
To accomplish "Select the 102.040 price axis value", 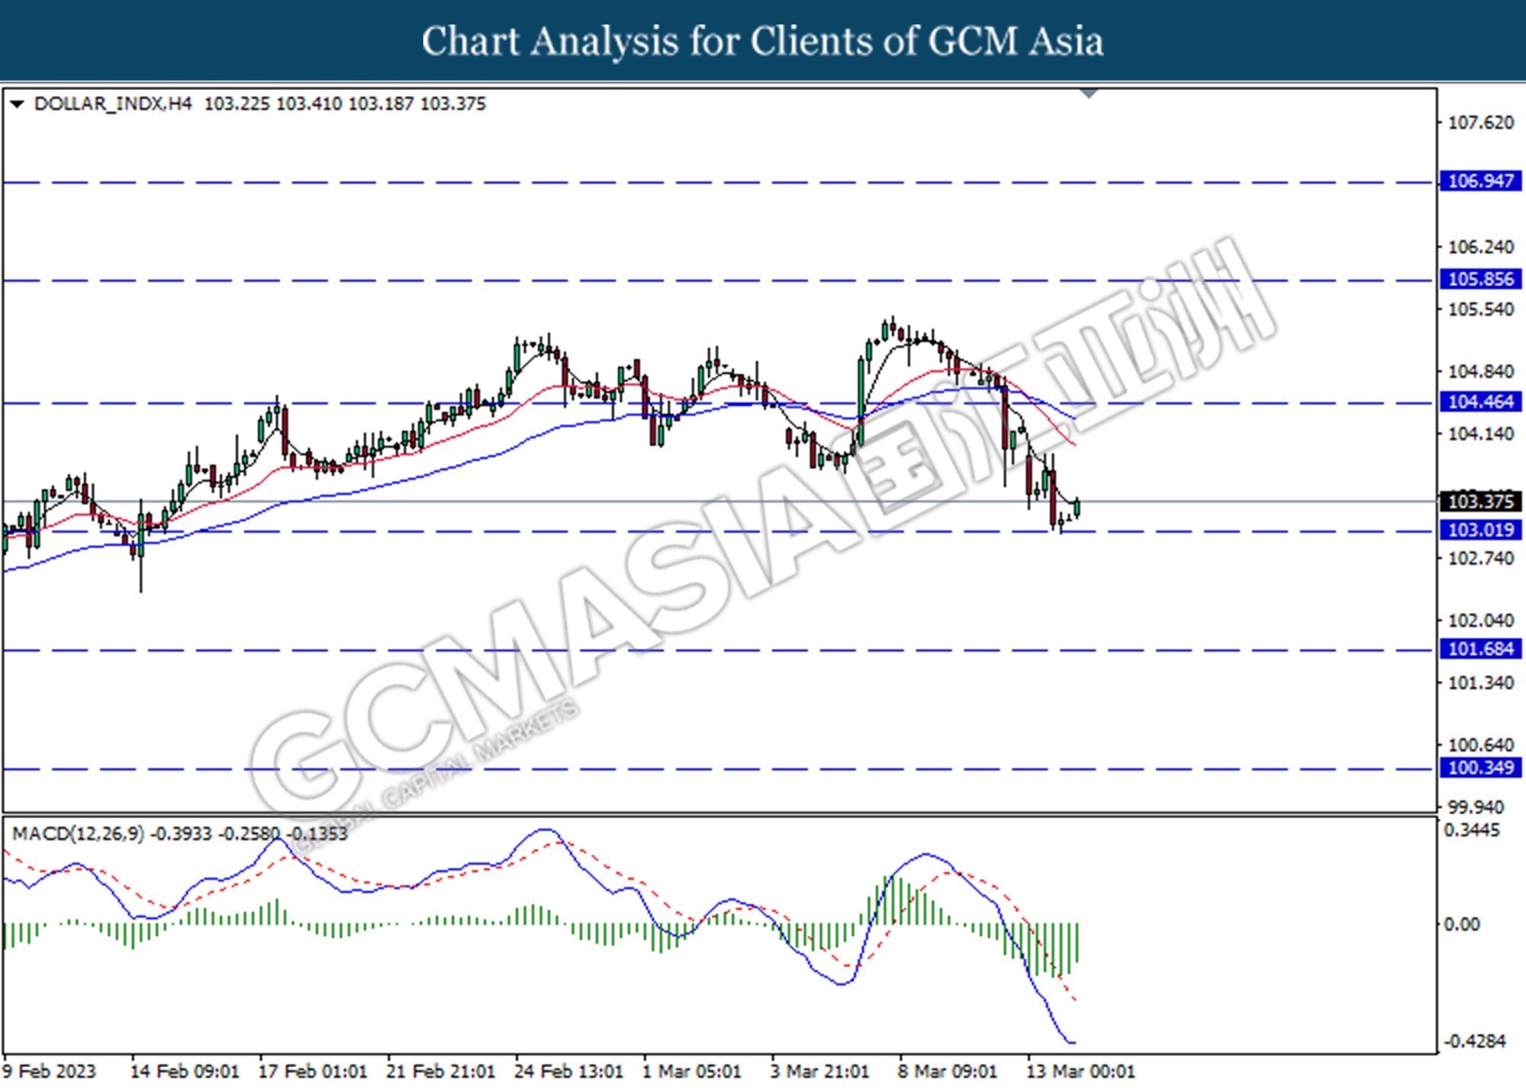I will point(1480,621).
